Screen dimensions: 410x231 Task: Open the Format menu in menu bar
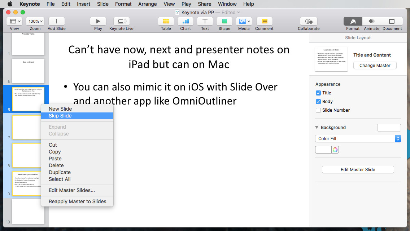pos(123,4)
